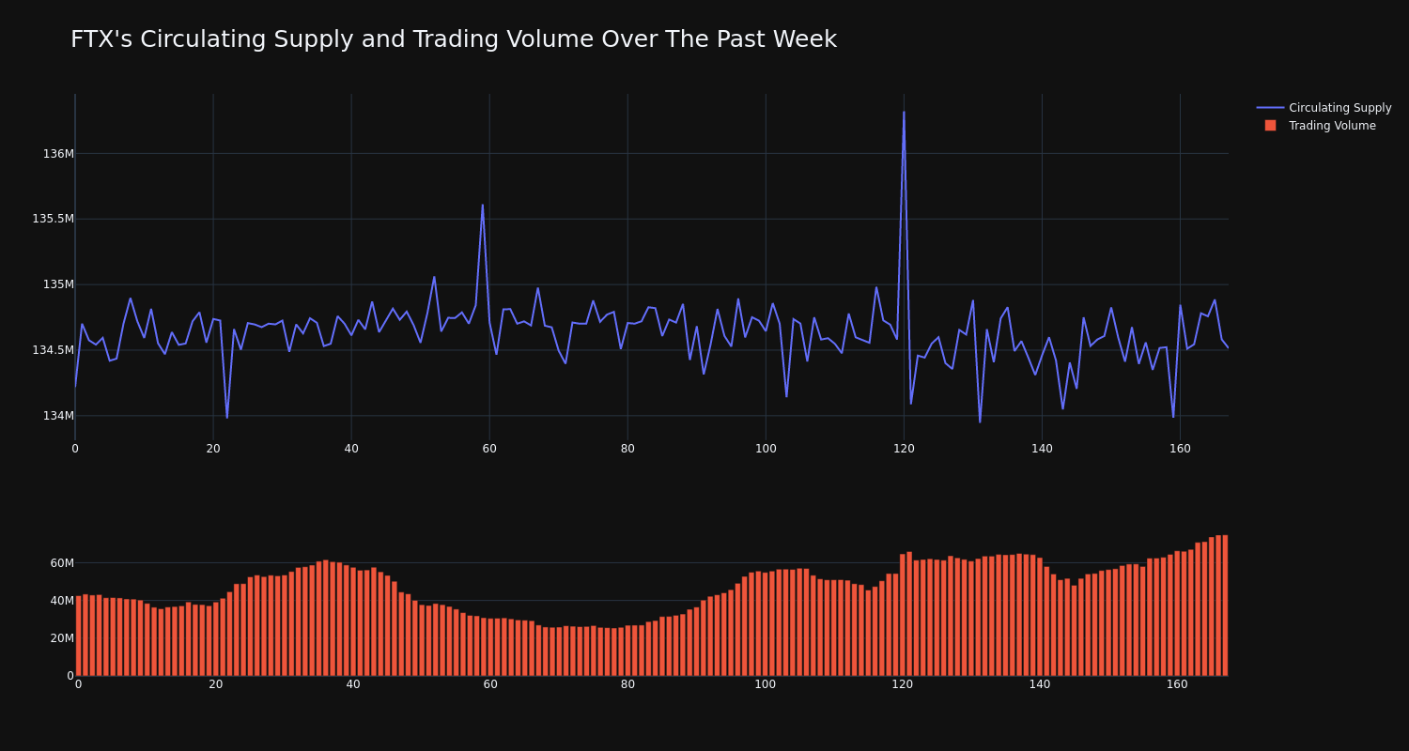Click the 80 tick on the supply x-axis
The height and width of the screenshot is (751, 1409).
[627, 449]
